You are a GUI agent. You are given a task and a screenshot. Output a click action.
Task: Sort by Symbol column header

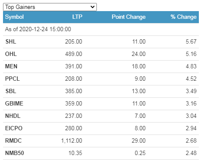15,17
